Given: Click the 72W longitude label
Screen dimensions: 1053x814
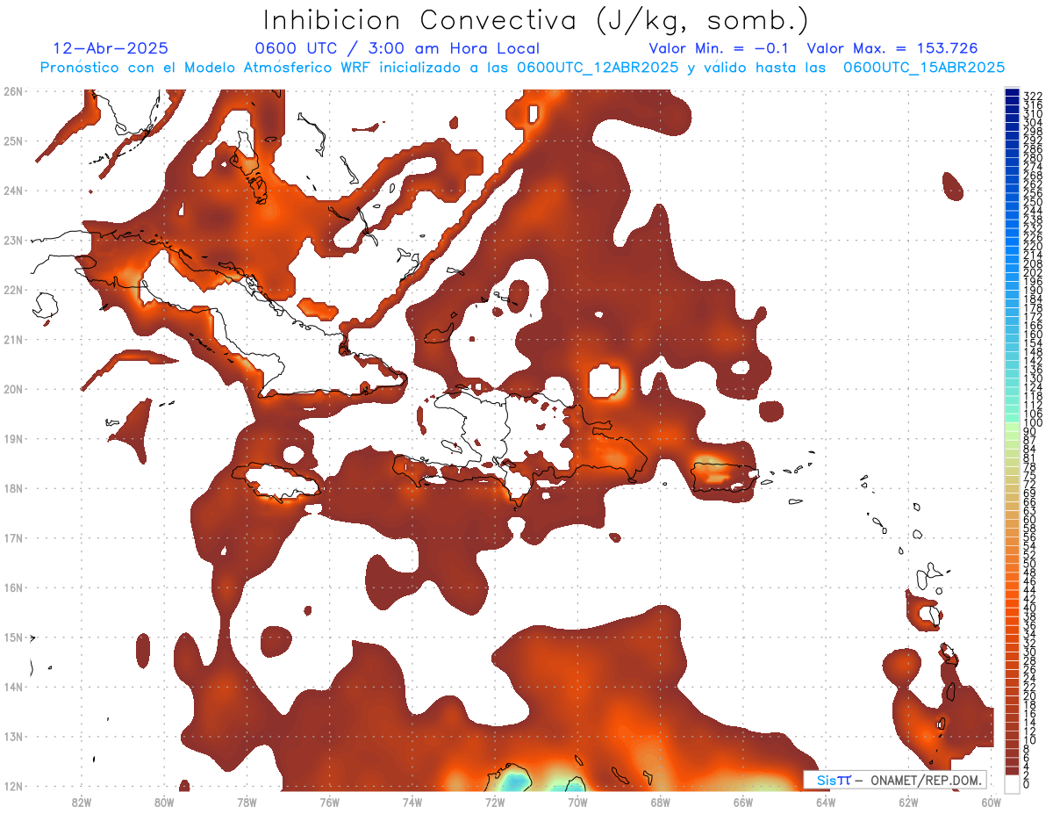Looking at the screenshot, I should point(495,802).
